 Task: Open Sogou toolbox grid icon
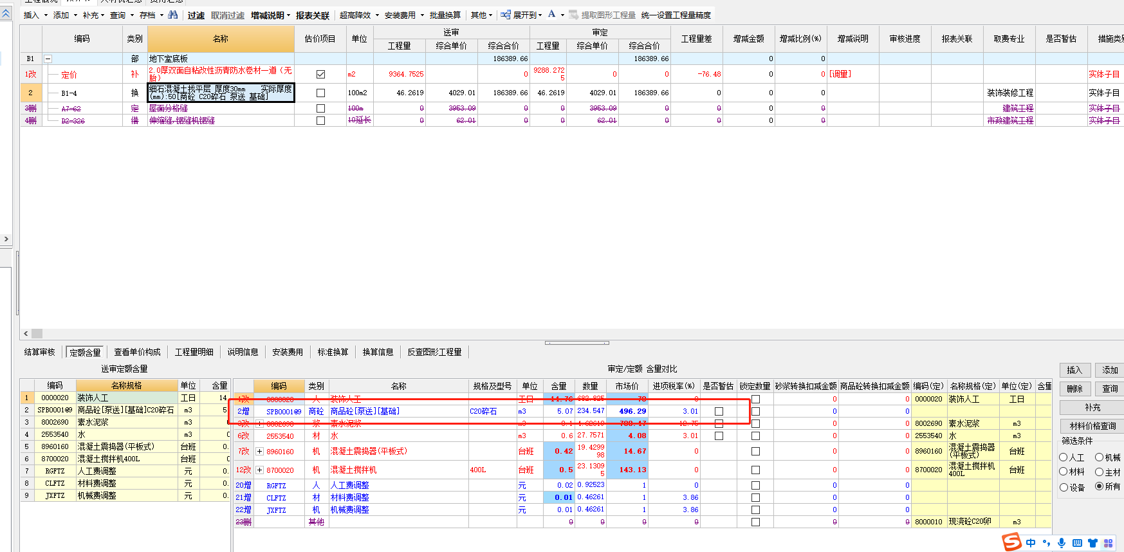click(x=1108, y=543)
